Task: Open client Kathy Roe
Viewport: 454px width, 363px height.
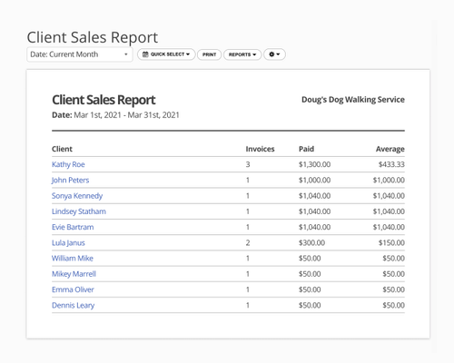Action: click(x=68, y=164)
